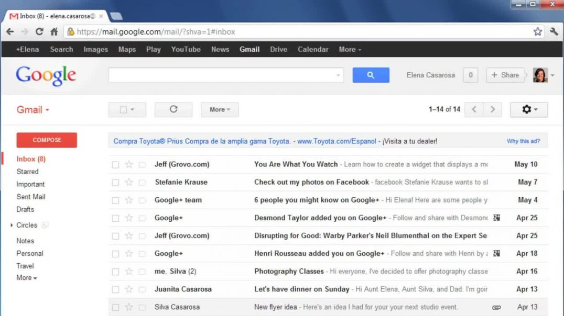Go to YouTube in Google bar
Viewport: 564px width, 316px height.
coord(186,50)
